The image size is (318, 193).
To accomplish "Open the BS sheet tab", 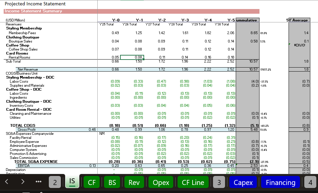I will pyautogui.click(x=112, y=182).
